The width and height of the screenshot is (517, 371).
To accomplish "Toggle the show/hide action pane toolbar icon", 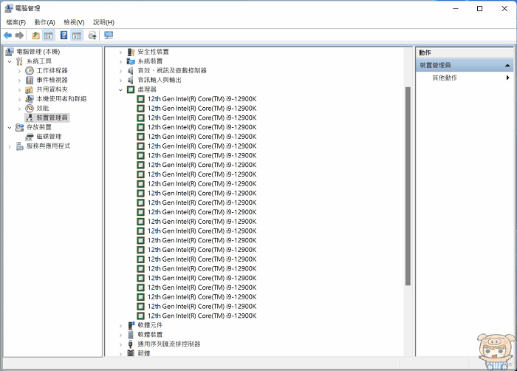I will point(77,35).
